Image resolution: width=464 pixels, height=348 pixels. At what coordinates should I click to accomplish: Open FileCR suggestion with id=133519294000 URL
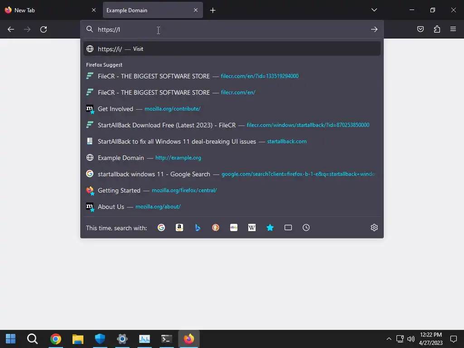pyautogui.click(x=232, y=76)
